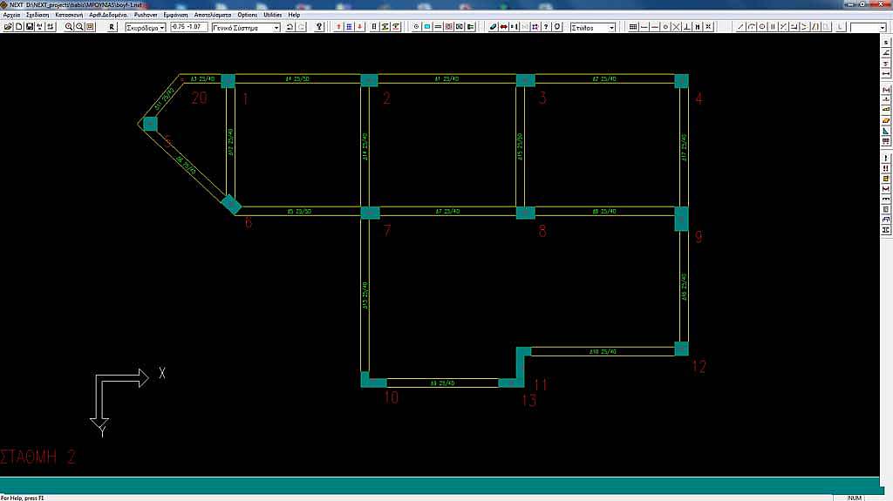Click the Open file icon

[8, 27]
